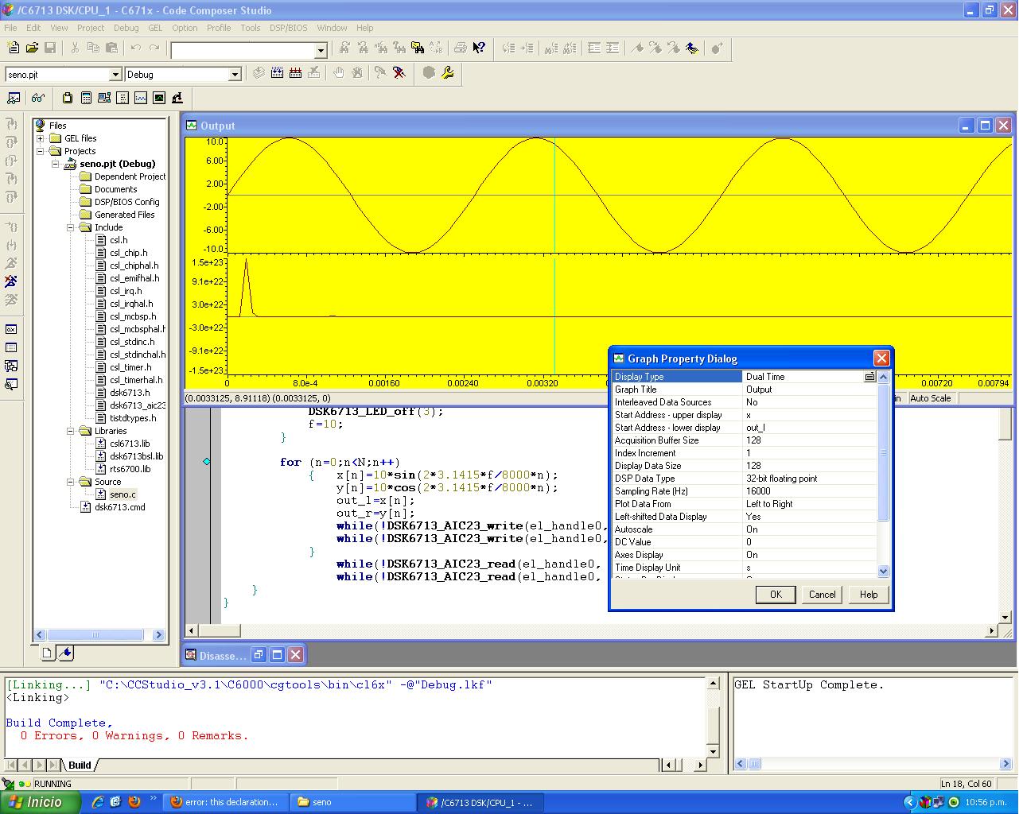Screen dimensions: 1023x814
Task: Click Help in Graph Property Dialog
Action: [869, 595]
